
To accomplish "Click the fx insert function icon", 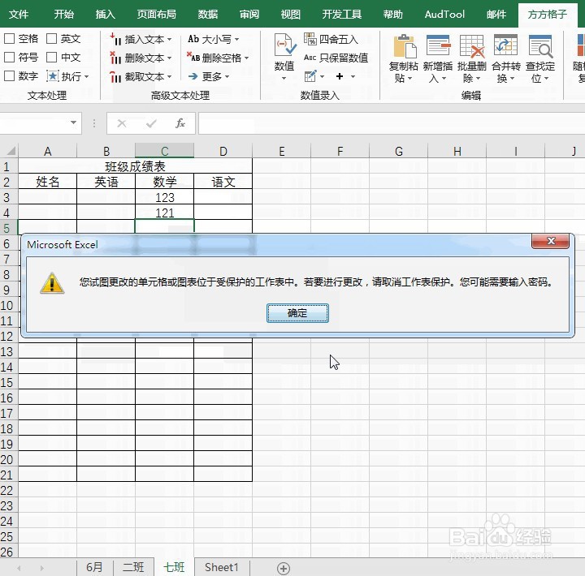I will [x=180, y=123].
